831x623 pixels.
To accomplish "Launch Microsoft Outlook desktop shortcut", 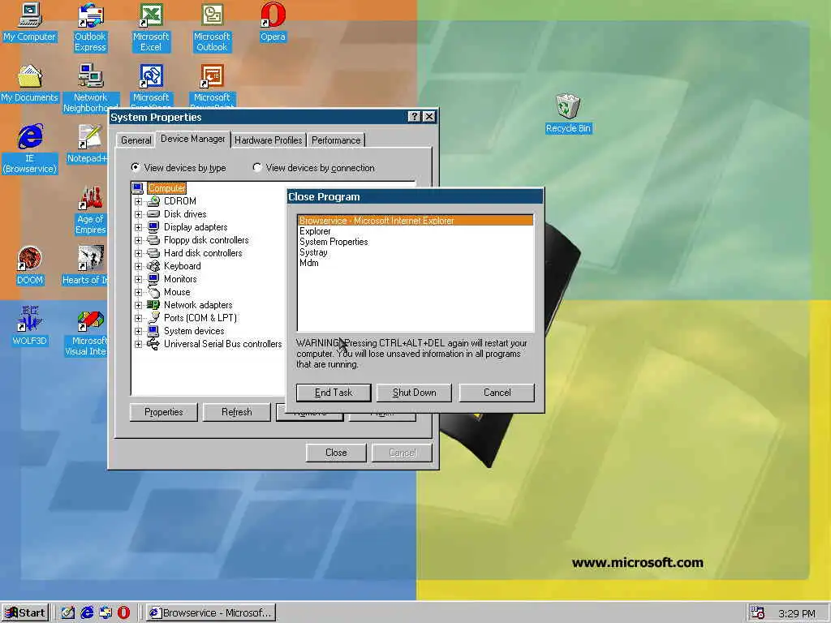I will [x=212, y=28].
